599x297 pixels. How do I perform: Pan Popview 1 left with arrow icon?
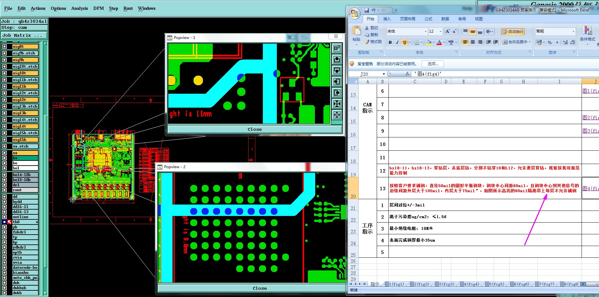click(337, 81)
